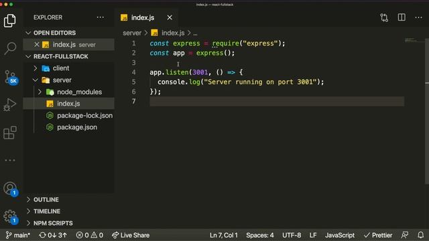Image resolution: width=429 pixels, height=241 pixels.
Task: Synchronize changes 0 down 3 up
Action: coord(53,235)
